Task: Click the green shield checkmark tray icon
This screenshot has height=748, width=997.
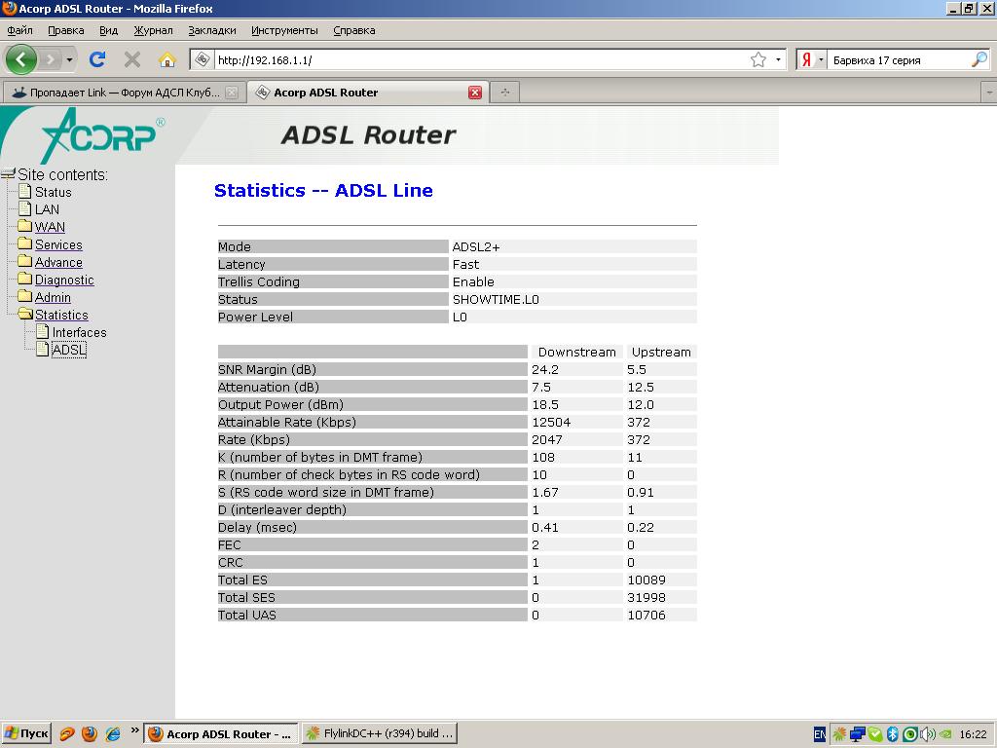Action: [x=875, y=734]
